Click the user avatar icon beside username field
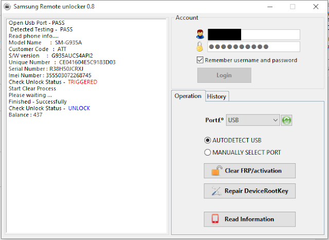Image resolution: width=329 pixels, height=240 pixels. point(200,35)
